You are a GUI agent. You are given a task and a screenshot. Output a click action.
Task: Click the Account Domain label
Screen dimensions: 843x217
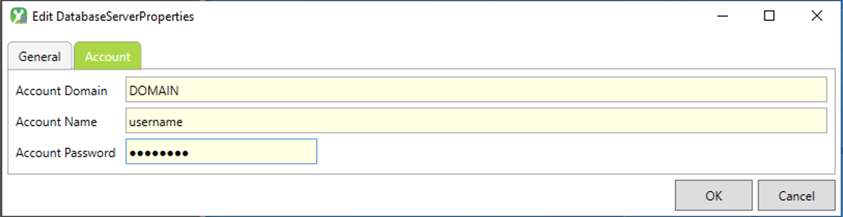pos(62,91)
